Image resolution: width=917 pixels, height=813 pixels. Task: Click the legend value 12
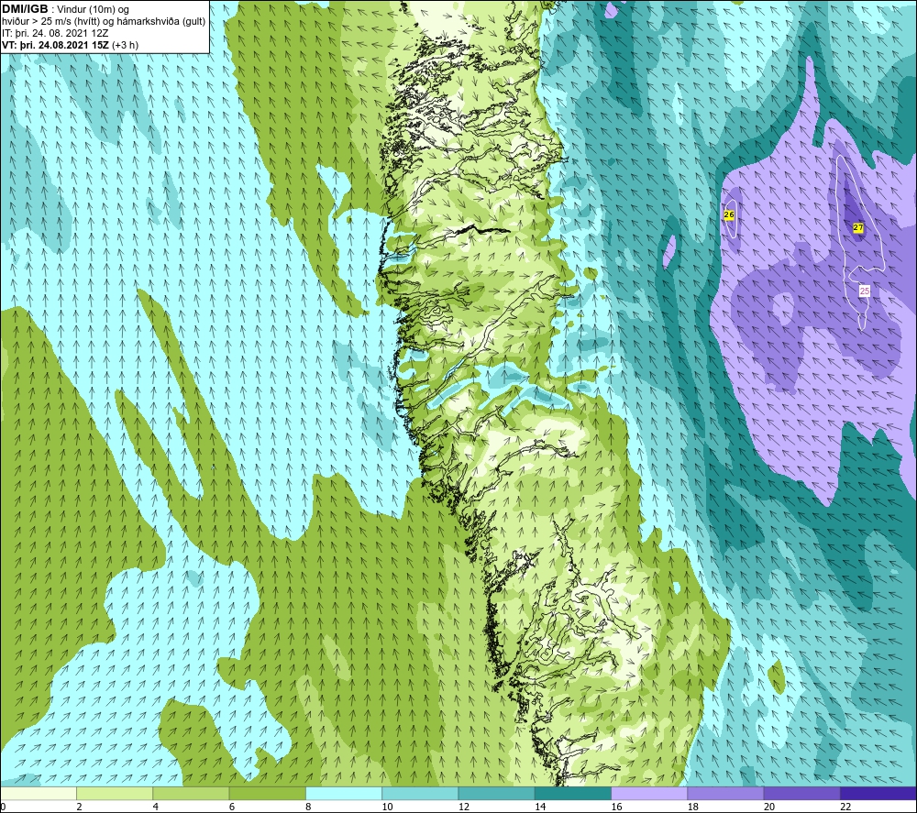coord(464,807)
